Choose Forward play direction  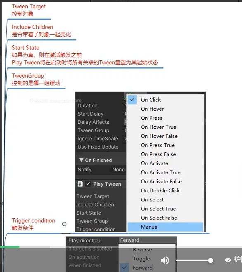tap(143, 267)
